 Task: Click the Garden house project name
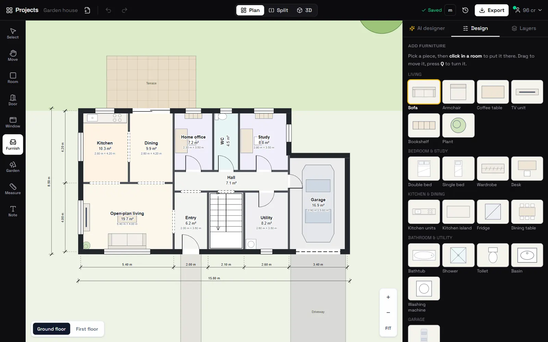(x=61, y=10)
